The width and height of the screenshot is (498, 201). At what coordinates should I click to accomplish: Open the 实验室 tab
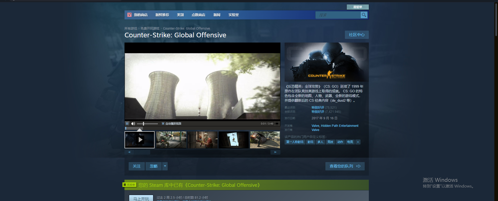[233, 15]
